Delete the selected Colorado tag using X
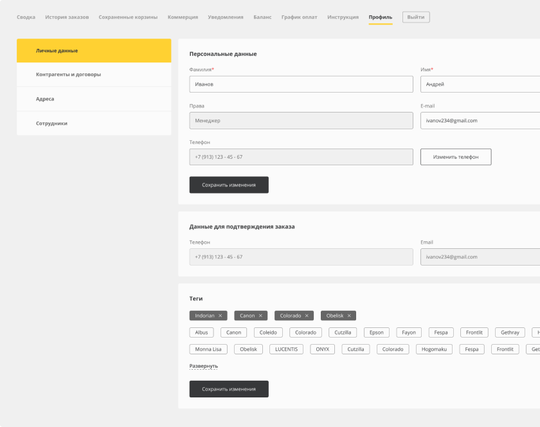540x427 pixels. coord(307,316)
